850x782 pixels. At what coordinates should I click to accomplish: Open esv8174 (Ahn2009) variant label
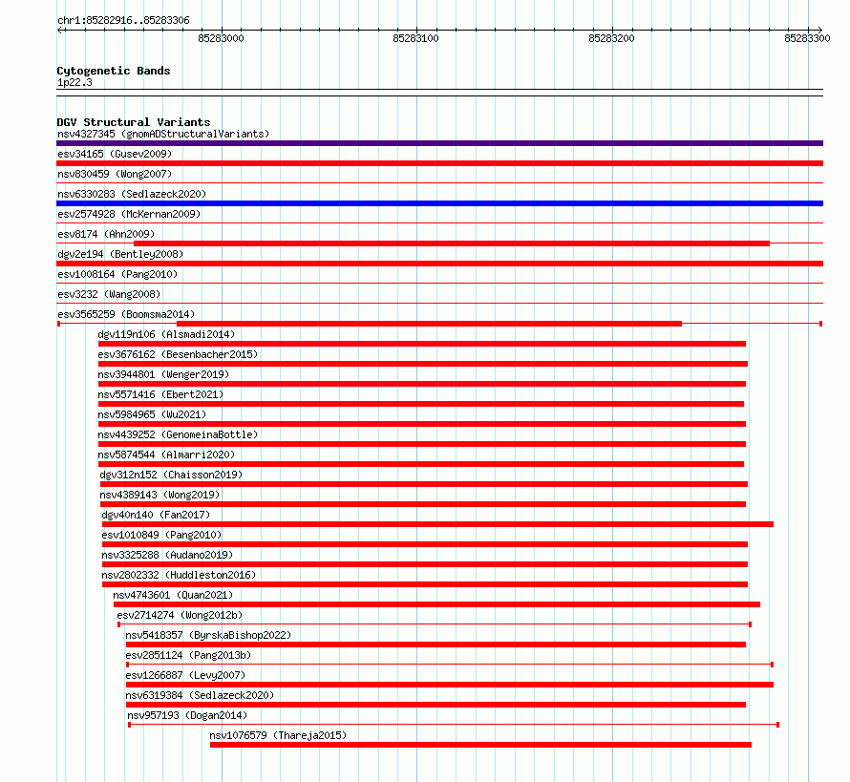[x=106, y=234]
